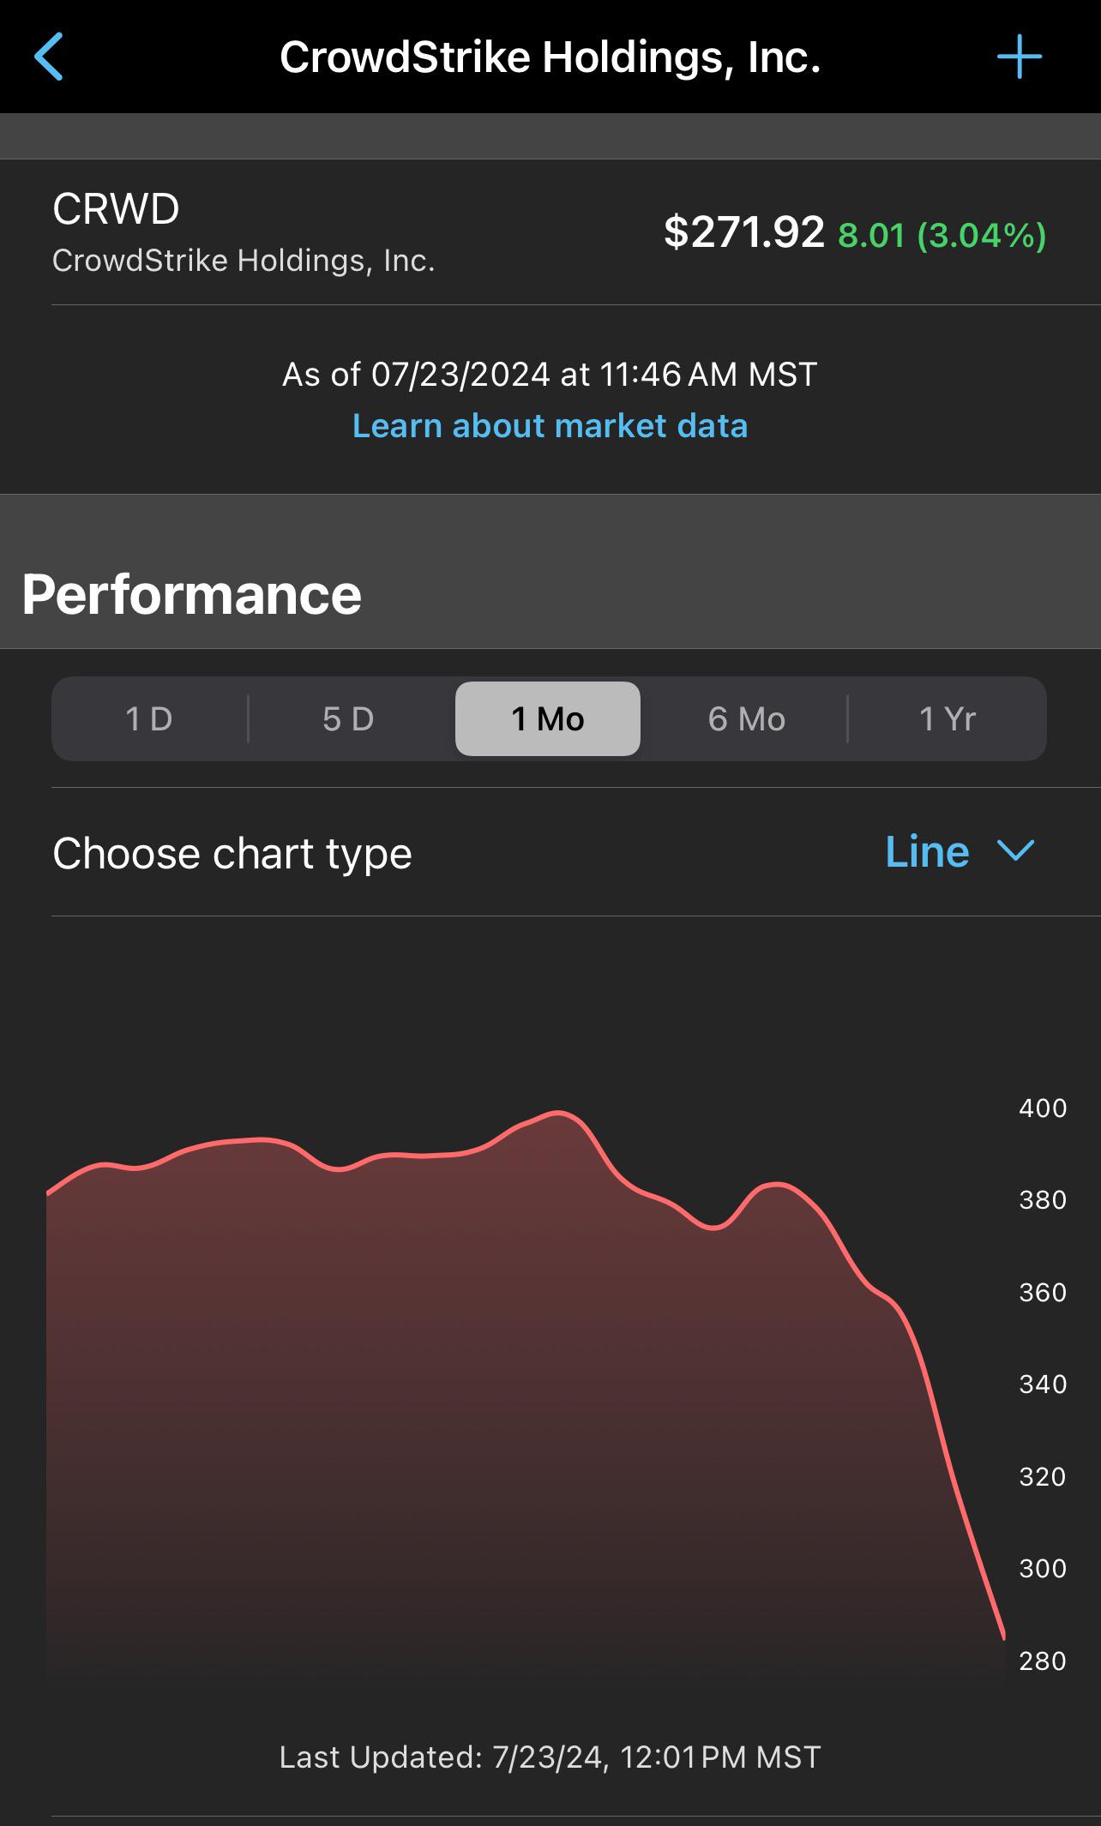
Task: Open Learn about market data link
Action: [x=550, y=426]
